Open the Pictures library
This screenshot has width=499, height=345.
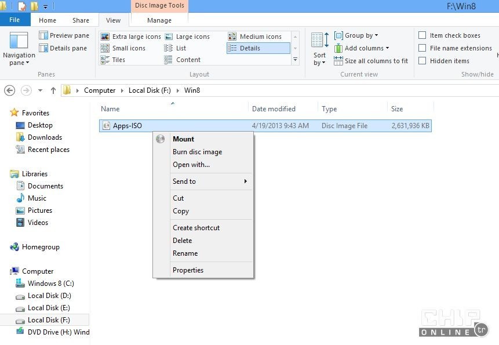click(34, 210)
